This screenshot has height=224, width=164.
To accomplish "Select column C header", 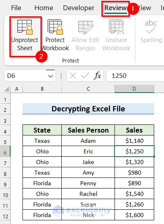I will pos(88,89).
